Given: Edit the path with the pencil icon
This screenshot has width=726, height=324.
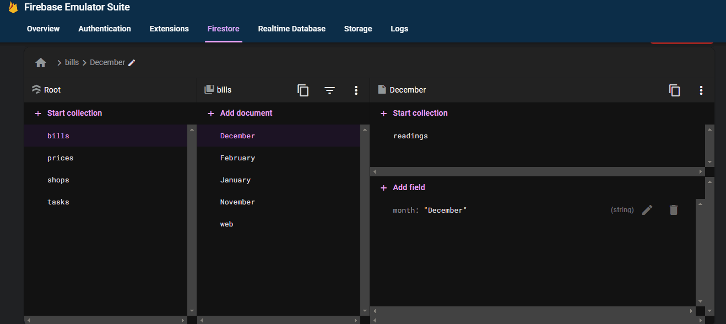Looking at the screenshot, I should tap(132, 63).
